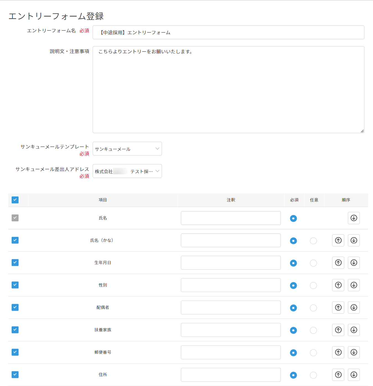The width and height of the screenshot is (373, 386).
Task: Open the サンキューメールテンプレート dropdown
Action: pos(127,149)
